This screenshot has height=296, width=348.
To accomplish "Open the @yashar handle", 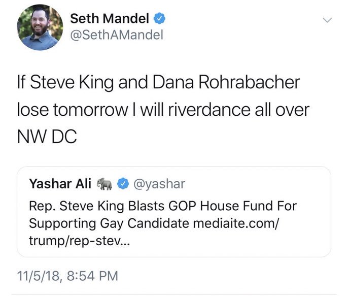I will [x=159, y=184].
